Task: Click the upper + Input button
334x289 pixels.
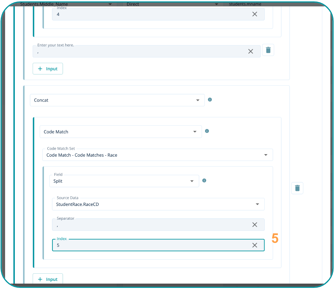Action: 48,69
